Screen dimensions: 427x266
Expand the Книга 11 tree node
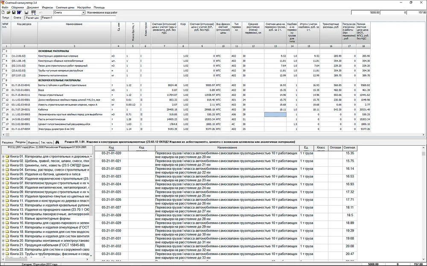(x=3, y=201)
